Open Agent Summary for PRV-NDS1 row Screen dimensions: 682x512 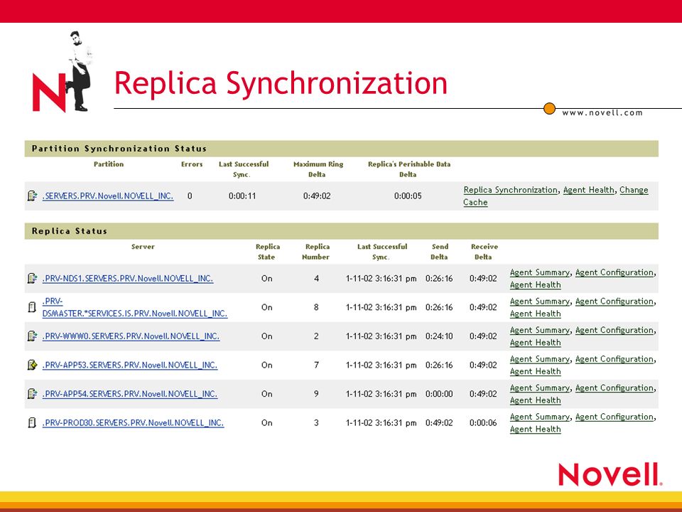coord(540,272)
